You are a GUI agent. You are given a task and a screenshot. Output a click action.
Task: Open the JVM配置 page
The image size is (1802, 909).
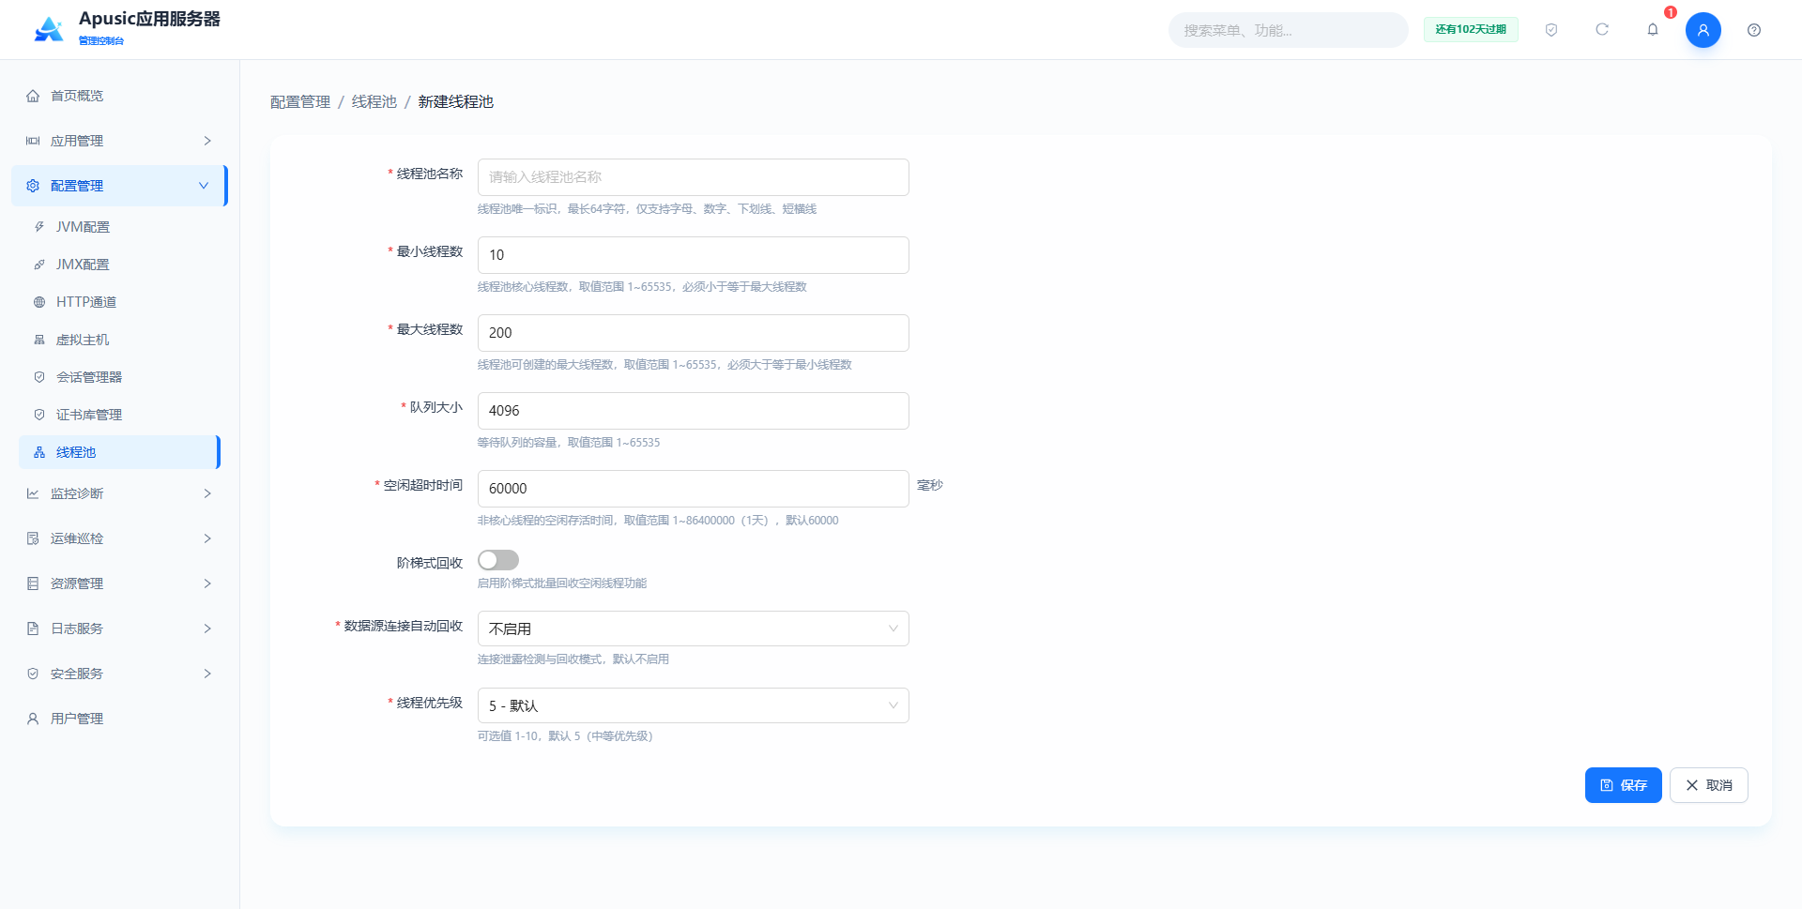click(119, 227)
